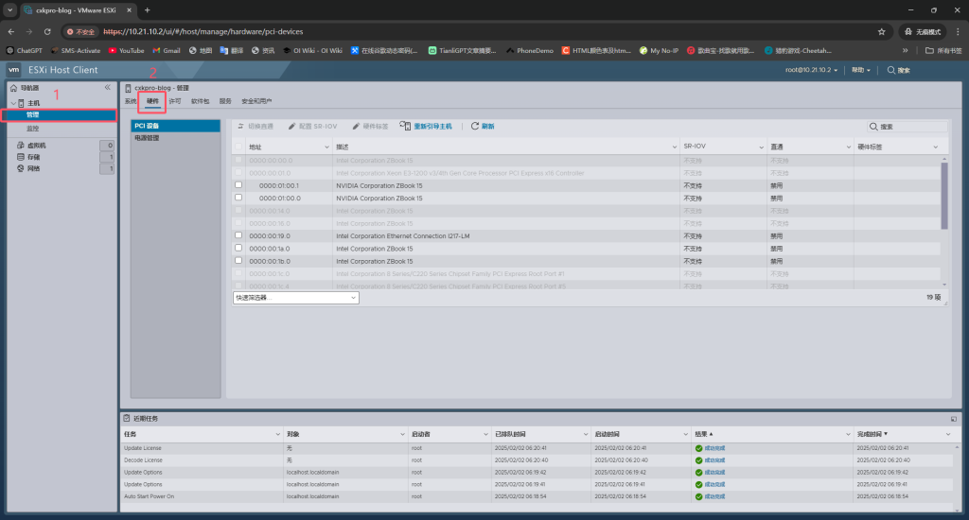Image resolution: width=969 pixels, height=520 pixels.
Task: Check the box for device 0000:00:19.0
Action: coord(238,235)
